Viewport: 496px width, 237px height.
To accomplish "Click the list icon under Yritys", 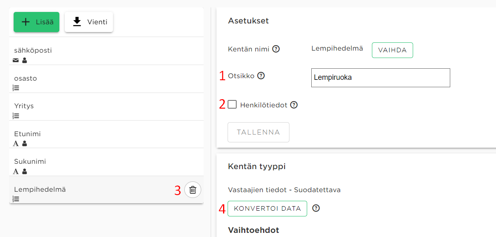I will pyautogui.click(x=16, y=116).
